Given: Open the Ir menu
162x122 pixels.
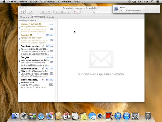Looking at the screenshot, I should pyautogui.click(x=58, y=2).
